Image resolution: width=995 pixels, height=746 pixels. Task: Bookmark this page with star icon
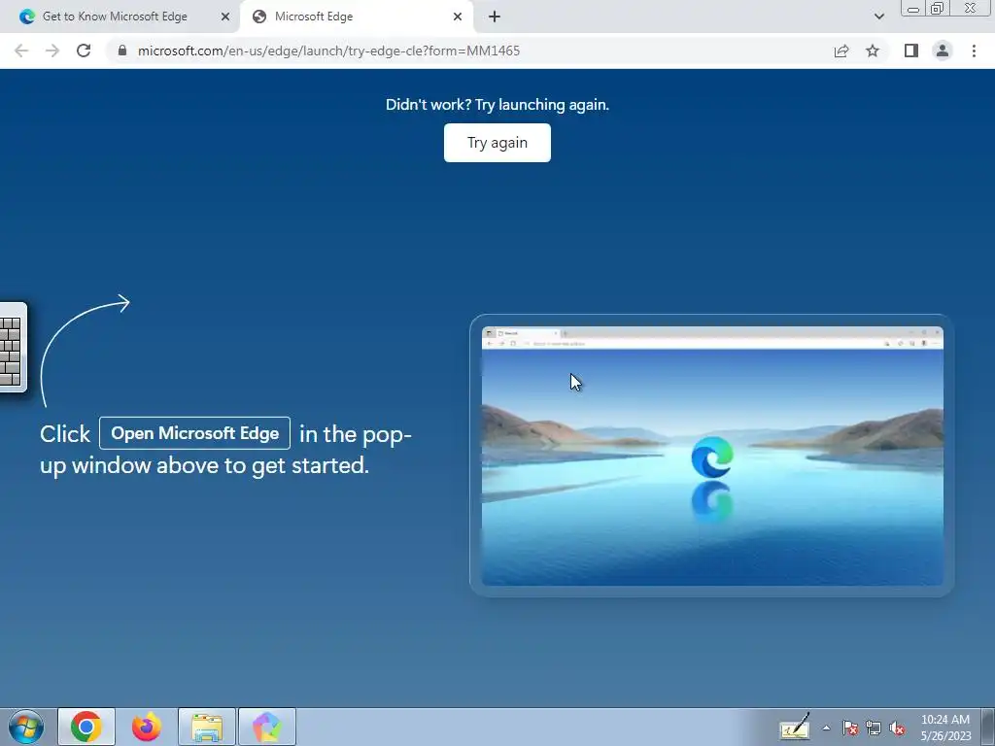(x=873, y=51)
